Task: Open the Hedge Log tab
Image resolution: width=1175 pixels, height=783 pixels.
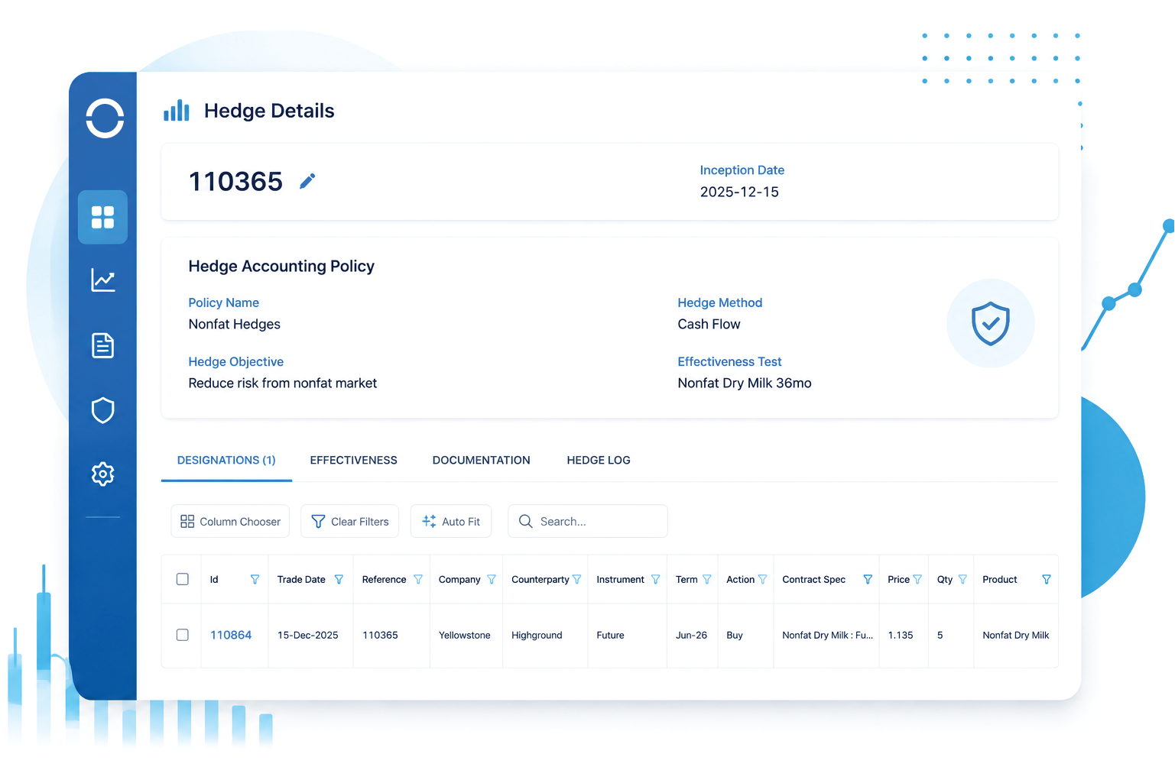Action: click(599, 461)
